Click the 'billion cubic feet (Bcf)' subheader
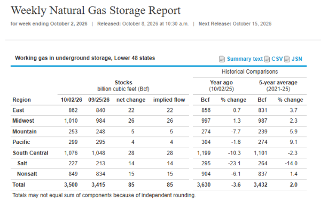The width and height of the screenshot is (328, 201). [x=123, y=89]
